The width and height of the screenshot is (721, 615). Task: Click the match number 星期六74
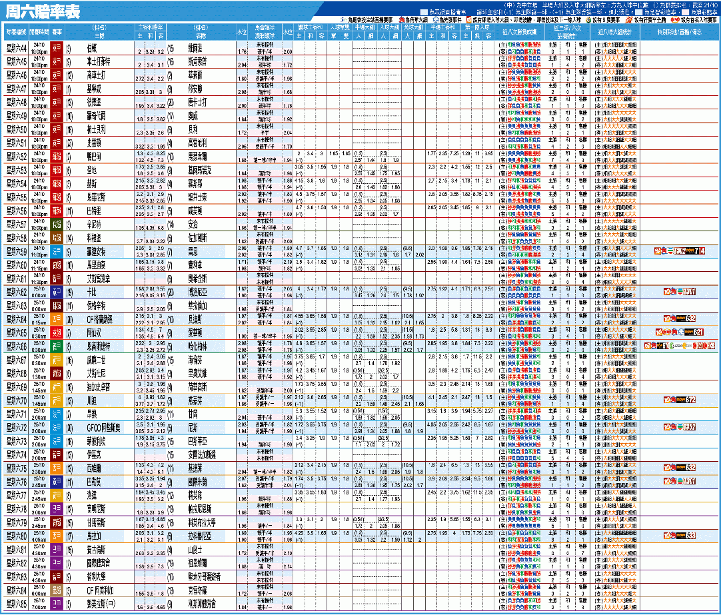tap(17, 455)
